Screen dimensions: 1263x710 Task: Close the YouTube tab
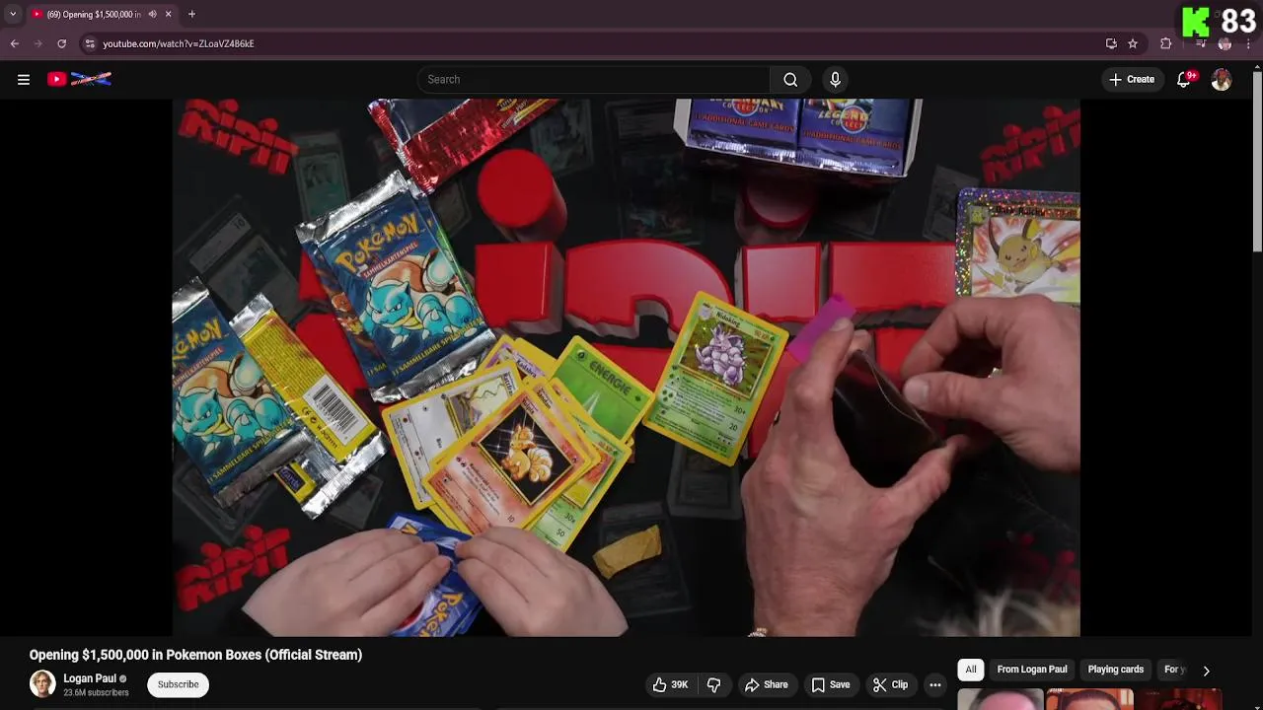click(168, 14)
